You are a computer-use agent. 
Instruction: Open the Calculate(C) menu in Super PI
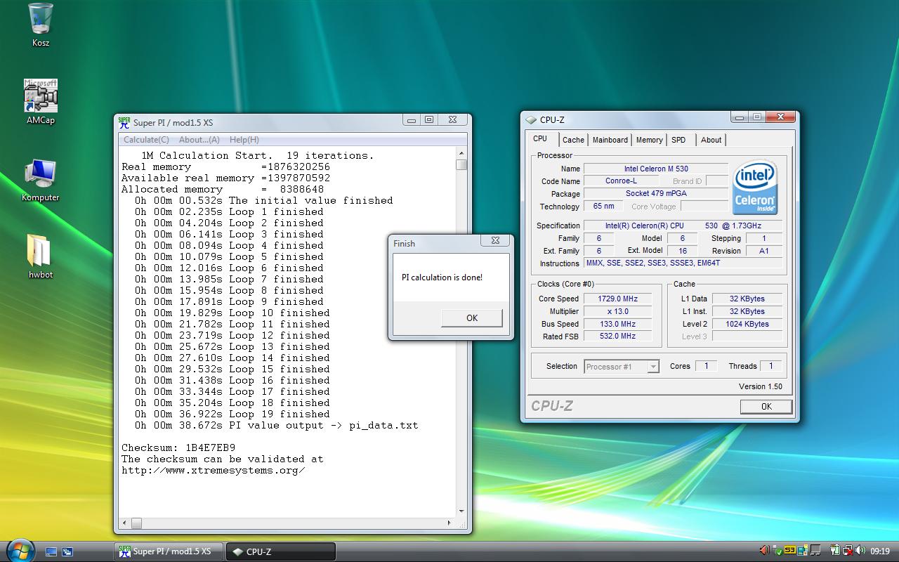tap(146, 140)
